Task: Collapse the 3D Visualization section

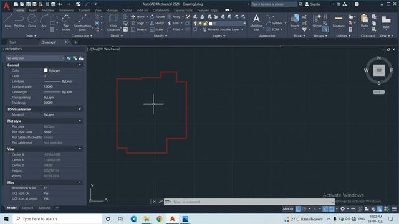Action: [x=80, y=109]
